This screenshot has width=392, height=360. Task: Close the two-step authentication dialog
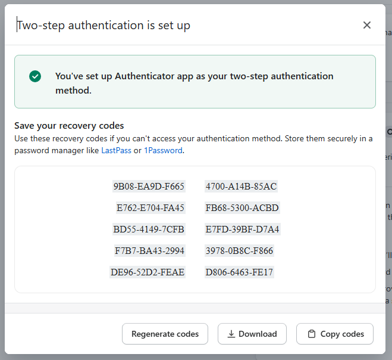pos(367,25)
